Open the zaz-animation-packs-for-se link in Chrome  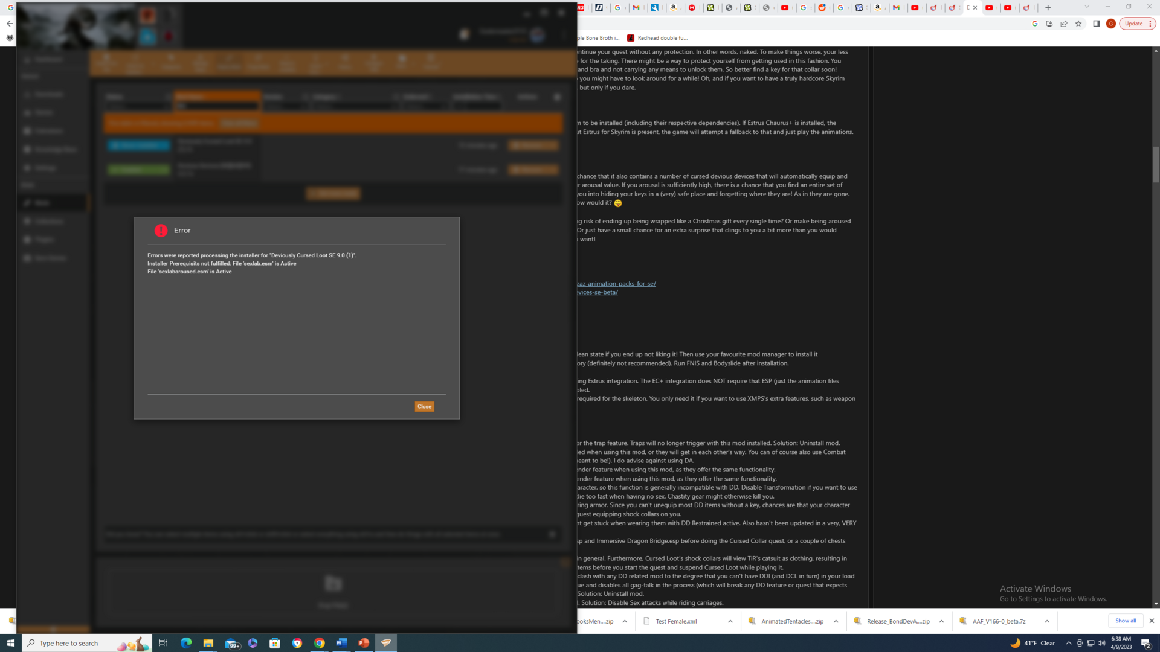(616, 283)
